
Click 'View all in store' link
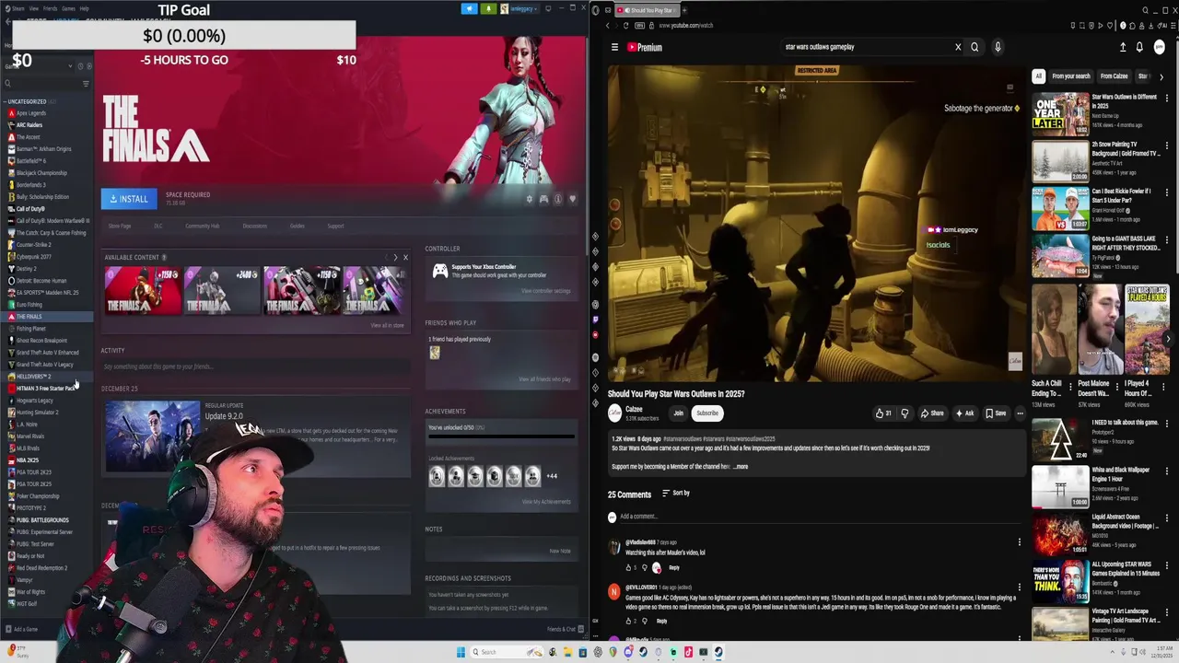coord(387,325)
